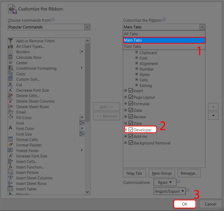Click the New Group button

pos(162,173)
